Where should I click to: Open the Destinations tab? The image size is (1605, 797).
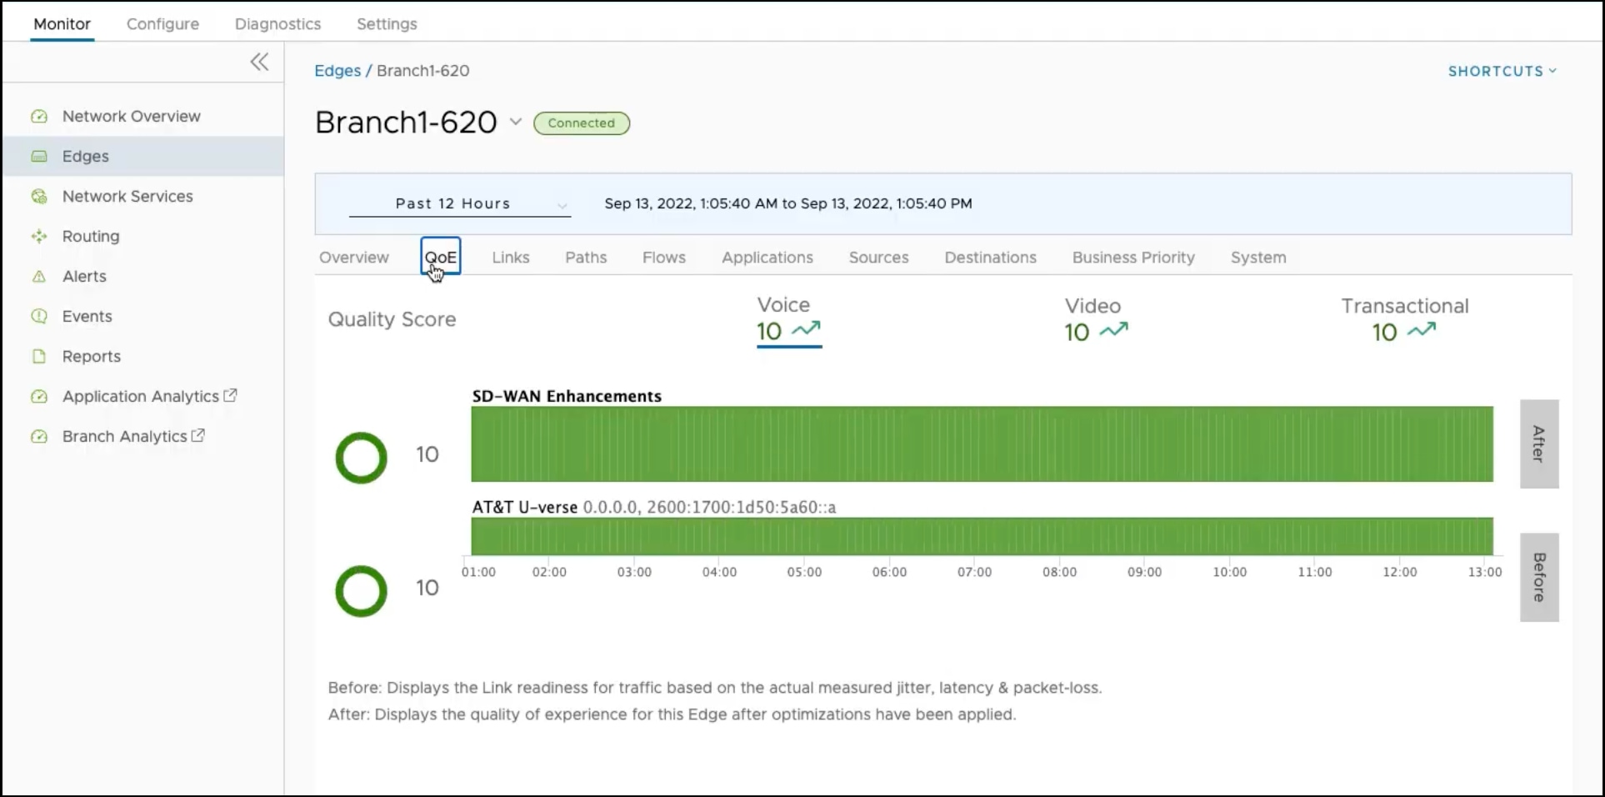(990, 258)
